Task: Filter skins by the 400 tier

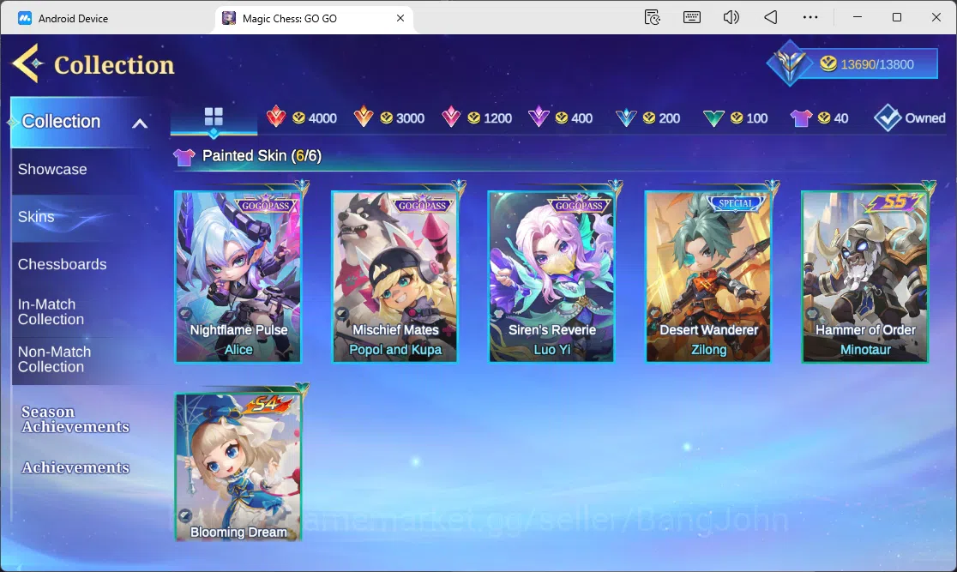Action: pyautogui.click(x=561, y=117)
